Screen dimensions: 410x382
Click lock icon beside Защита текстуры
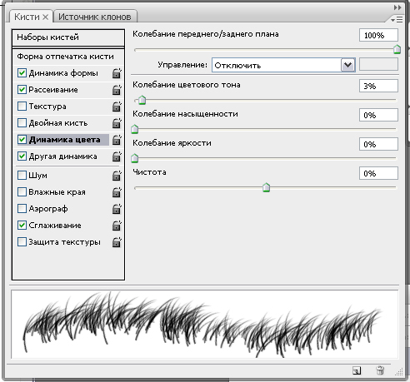click(x=117, y=242)
